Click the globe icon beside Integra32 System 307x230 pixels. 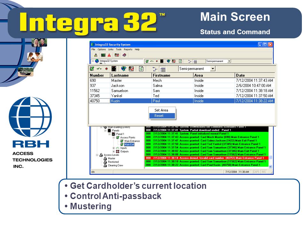[97, 61]
